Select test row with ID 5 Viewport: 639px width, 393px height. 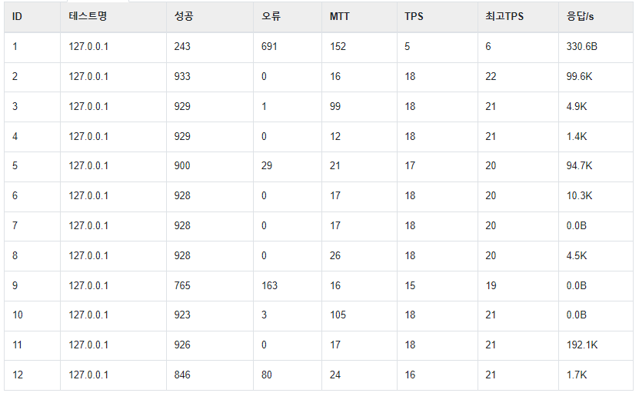[x=318, y=166]
